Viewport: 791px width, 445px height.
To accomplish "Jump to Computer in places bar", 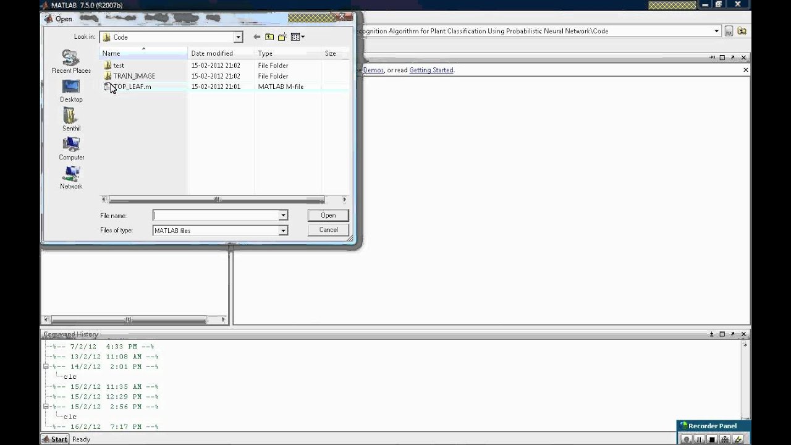I will tap(71, 149).
